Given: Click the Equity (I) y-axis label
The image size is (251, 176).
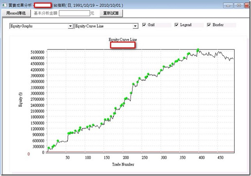Looking at the screenshot, I should 20,99.
